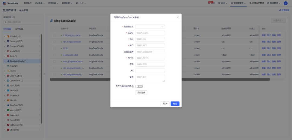
Task: Open the 批量操作 dropdown
Action: click(x=278, y=21)
